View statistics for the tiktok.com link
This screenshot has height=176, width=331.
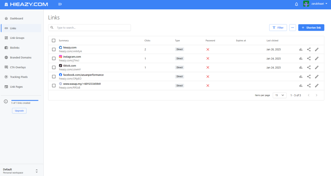click(301, 68)
